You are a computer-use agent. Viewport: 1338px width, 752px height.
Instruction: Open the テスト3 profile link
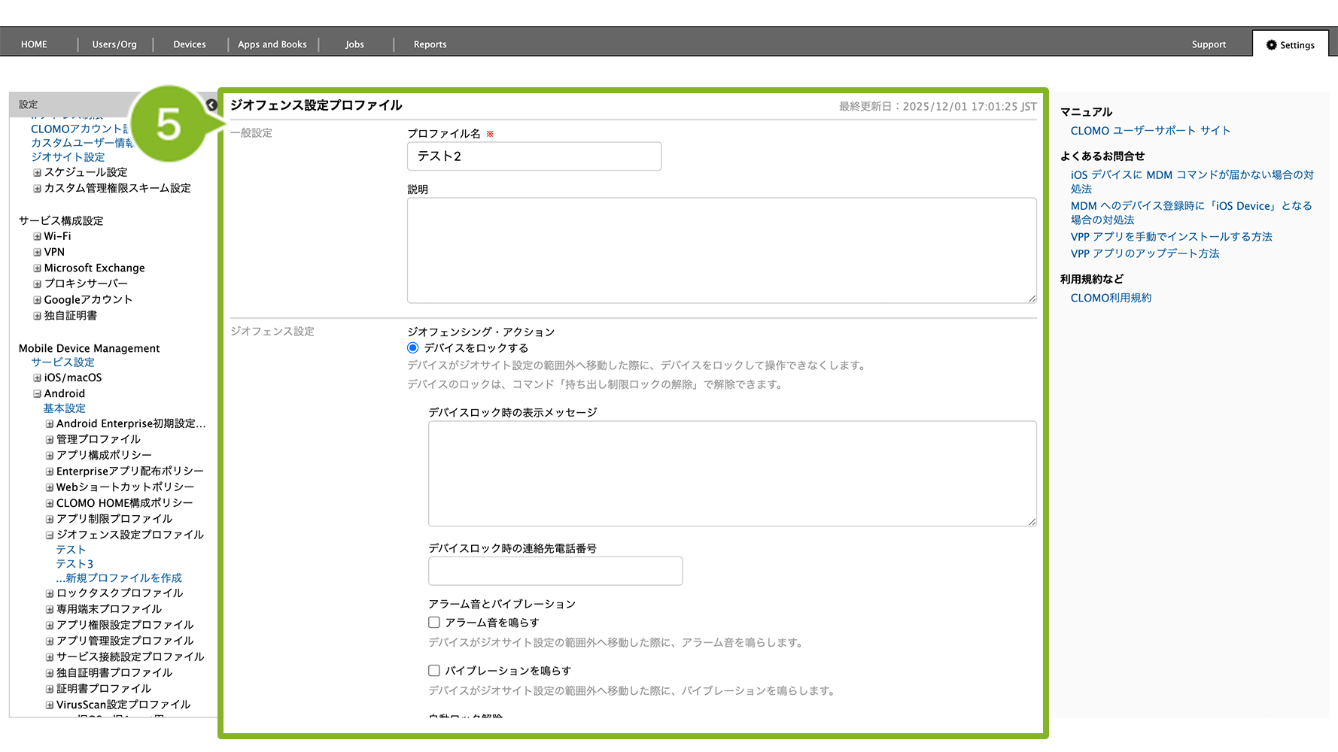pyautogui.click(x=75, y=564)
